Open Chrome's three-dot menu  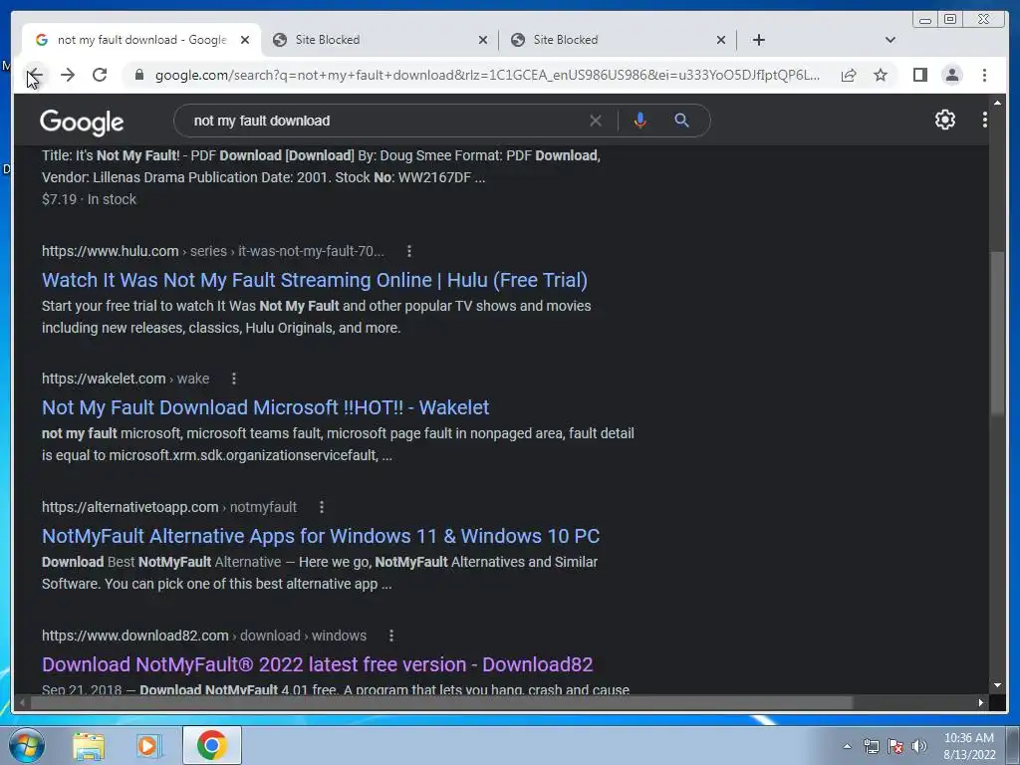[x=984, y=75]
